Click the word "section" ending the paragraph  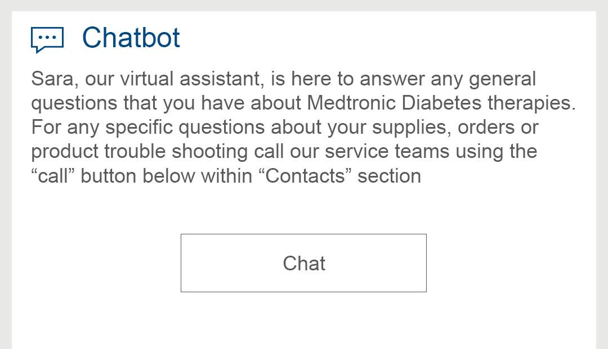click(390, 176)
